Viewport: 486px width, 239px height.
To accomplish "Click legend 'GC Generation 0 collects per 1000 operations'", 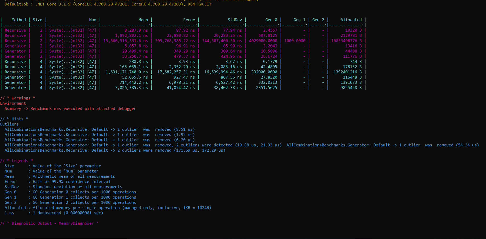I will [x=84, y=192].
